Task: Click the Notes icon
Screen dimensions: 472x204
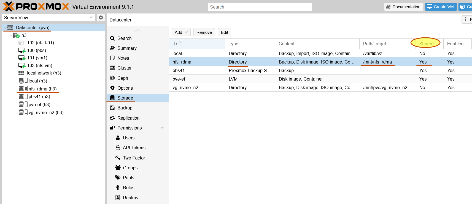Action: coord(112,58)
